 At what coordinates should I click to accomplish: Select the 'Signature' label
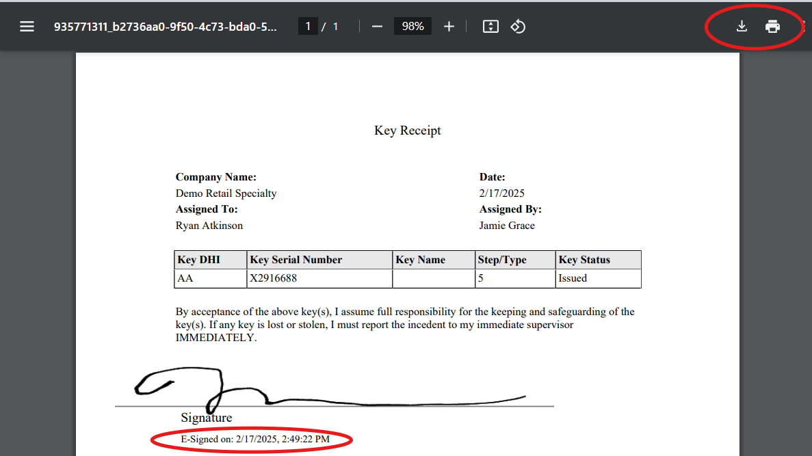point(206,418)
